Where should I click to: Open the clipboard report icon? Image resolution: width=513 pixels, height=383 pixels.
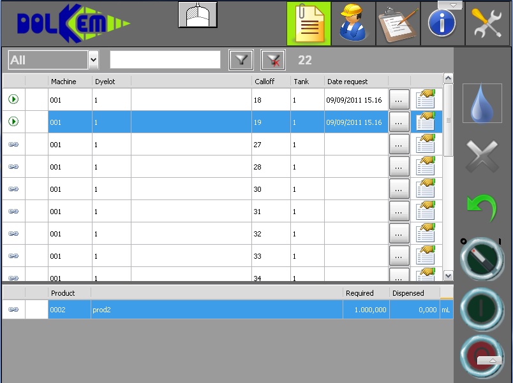pyautogui.click(x=398, y=24)
